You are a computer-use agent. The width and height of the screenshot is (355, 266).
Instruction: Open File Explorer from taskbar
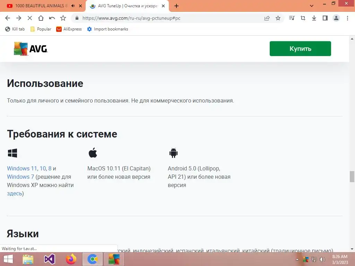[x=28, y=259]
